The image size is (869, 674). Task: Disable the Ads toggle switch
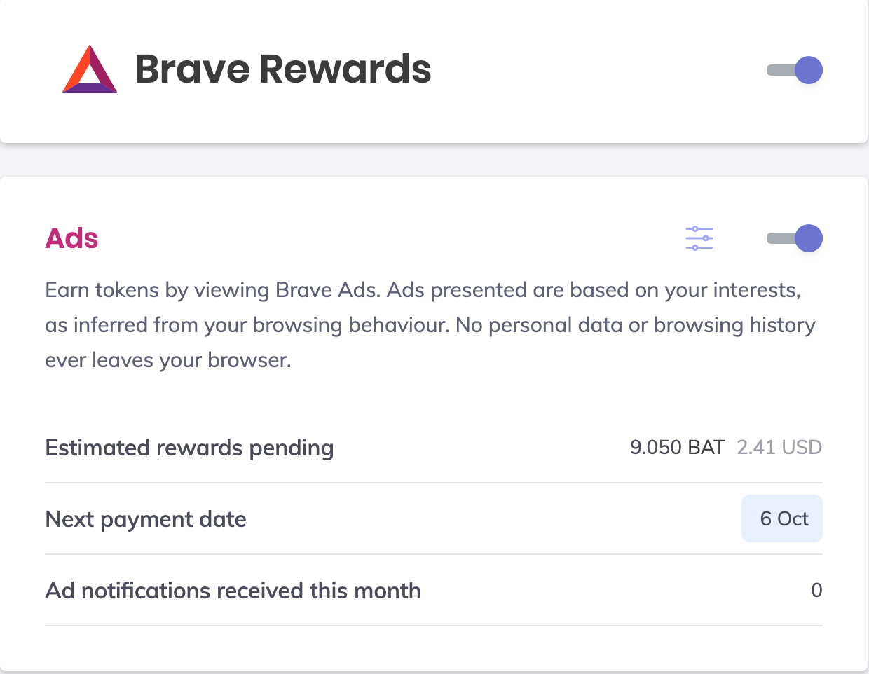795,238
